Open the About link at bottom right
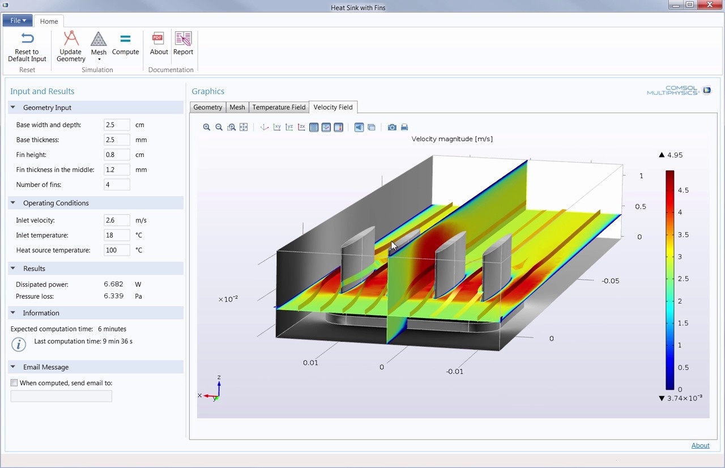The image size is (725, 468). coord(701,445)
